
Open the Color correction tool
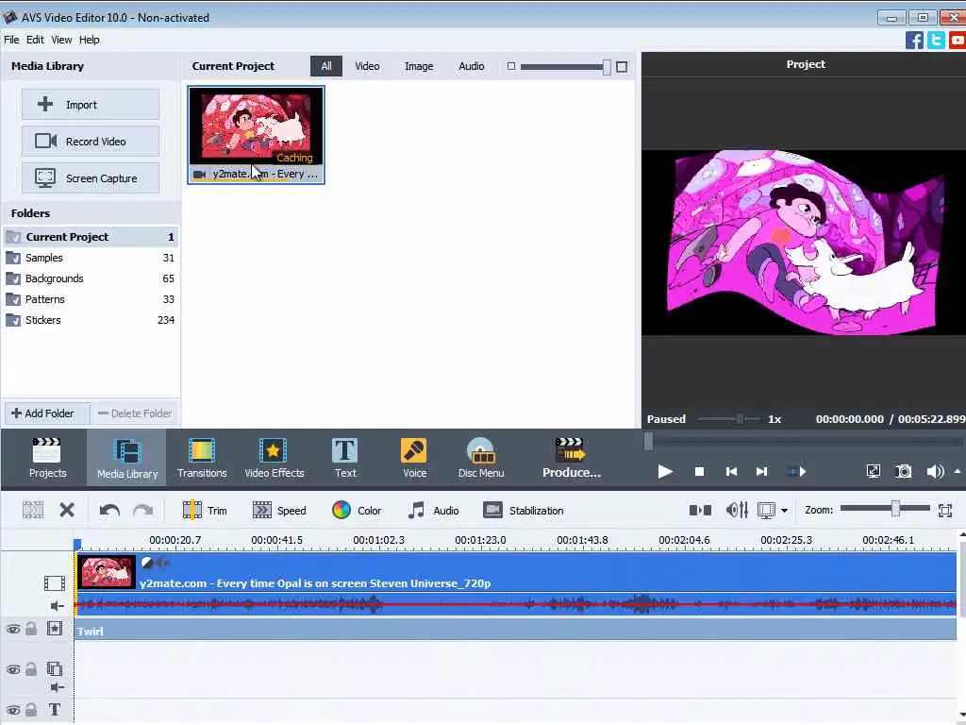coord(357,511)
